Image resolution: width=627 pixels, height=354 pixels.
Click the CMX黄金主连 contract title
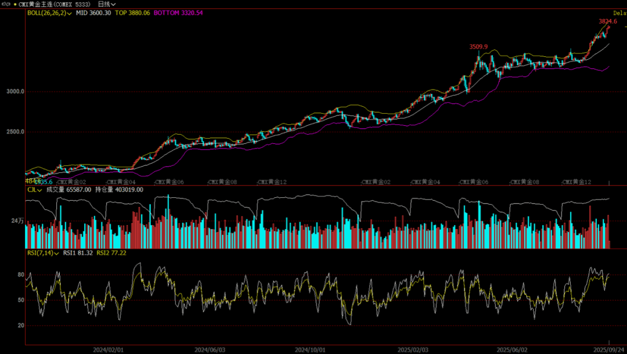[x=55, y=4]
